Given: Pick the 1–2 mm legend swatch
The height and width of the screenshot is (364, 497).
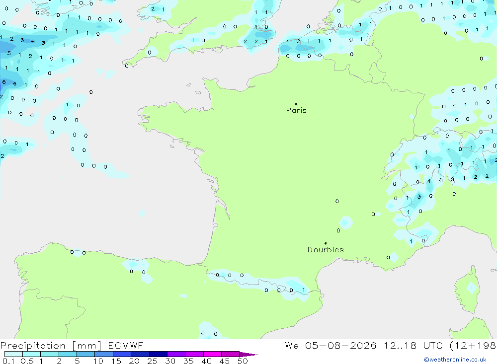Looking at the screenshot, I should tap(50, 354).
